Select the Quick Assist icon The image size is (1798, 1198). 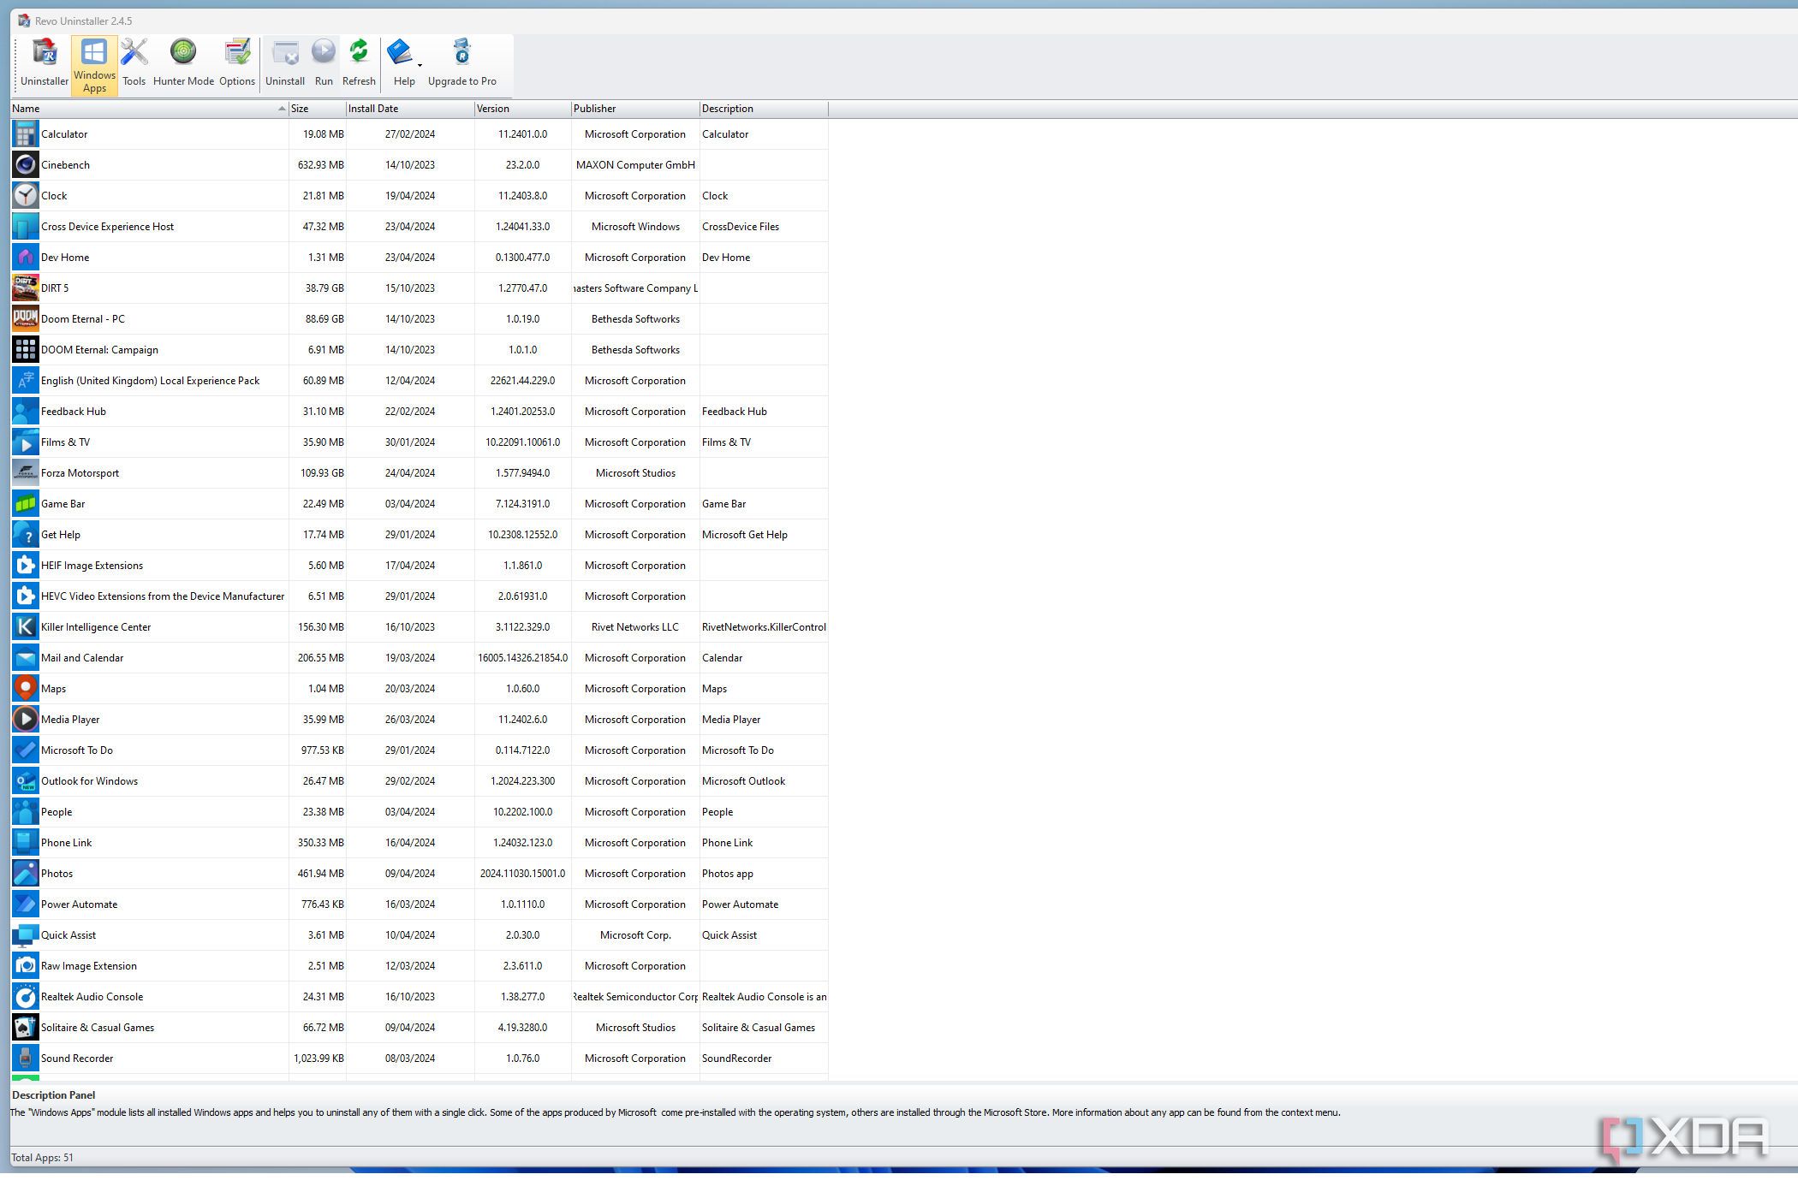(26, 935)
